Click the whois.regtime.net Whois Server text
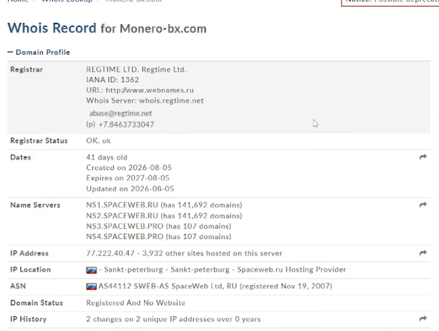Screen dimensions: 439x331 (171, 101)
